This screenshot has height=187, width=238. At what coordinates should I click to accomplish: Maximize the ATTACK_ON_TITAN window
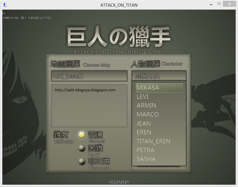(219, 4)
